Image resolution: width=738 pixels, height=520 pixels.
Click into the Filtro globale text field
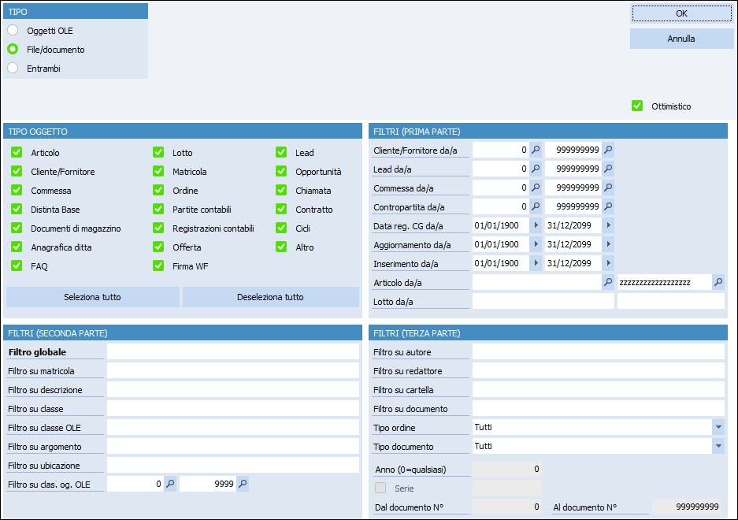(x=232, y=352)
